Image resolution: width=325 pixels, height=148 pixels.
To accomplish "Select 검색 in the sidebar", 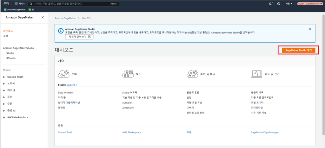I will pos(6,36).
